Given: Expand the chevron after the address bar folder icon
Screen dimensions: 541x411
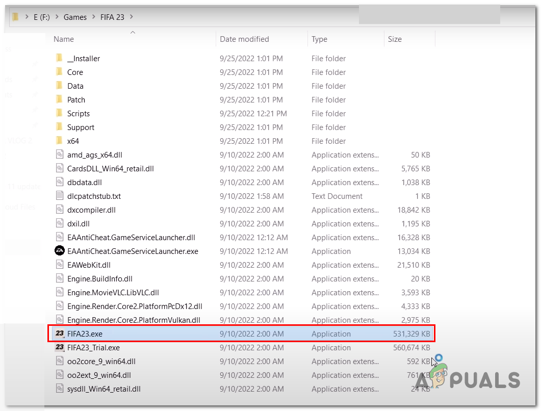Looking at the screenshot, I should point(27,16).
